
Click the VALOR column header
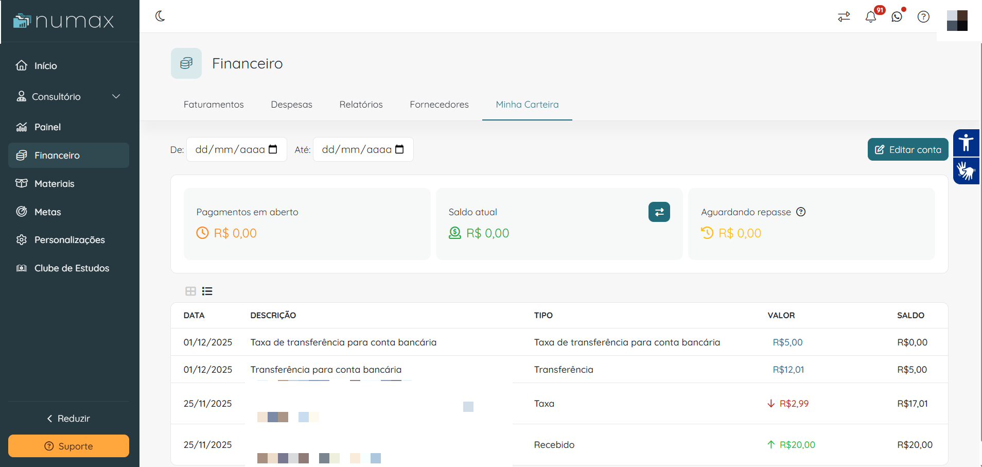point(781,315)
